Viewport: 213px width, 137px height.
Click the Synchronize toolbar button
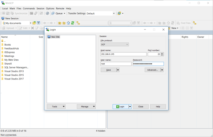pos(19,13)
